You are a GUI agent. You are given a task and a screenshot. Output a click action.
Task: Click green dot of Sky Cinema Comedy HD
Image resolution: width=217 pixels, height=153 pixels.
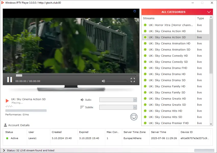click(x=145, y=56)
